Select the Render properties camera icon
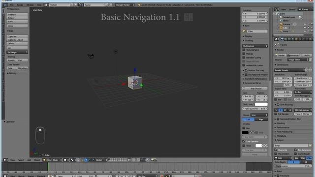The width and height of the screenshot is (315, 177). [x=282, y=39]
